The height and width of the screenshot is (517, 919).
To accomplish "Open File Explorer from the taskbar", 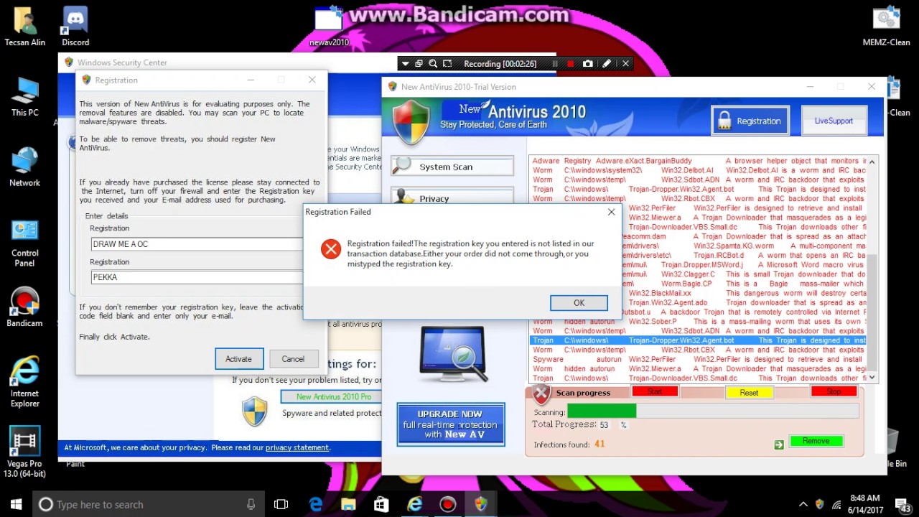I will coord(348,505).
